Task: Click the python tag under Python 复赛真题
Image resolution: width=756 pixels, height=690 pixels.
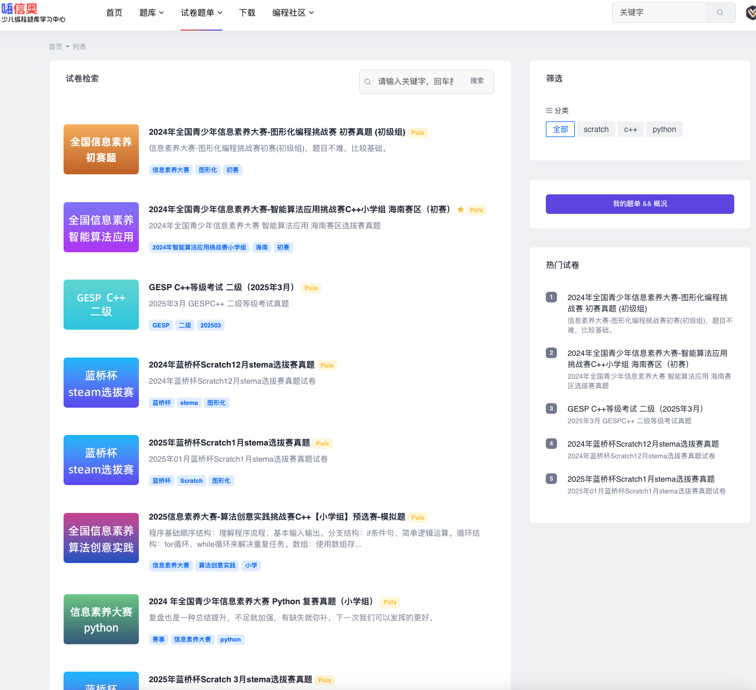Action: click(231, 640)
